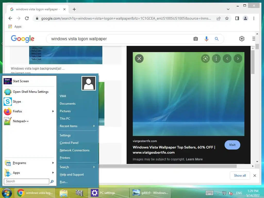This screenshot has width=264, height=198.
Task: Open touch keyboard from taskbar
Action: [x=209, y=193]
